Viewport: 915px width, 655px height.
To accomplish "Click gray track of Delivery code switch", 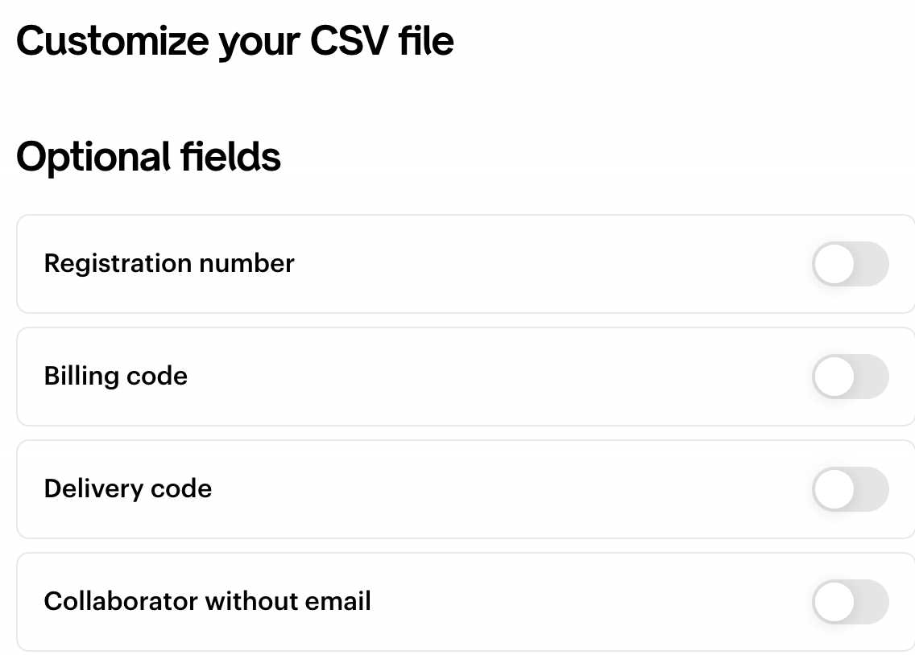I will point(872,489).
